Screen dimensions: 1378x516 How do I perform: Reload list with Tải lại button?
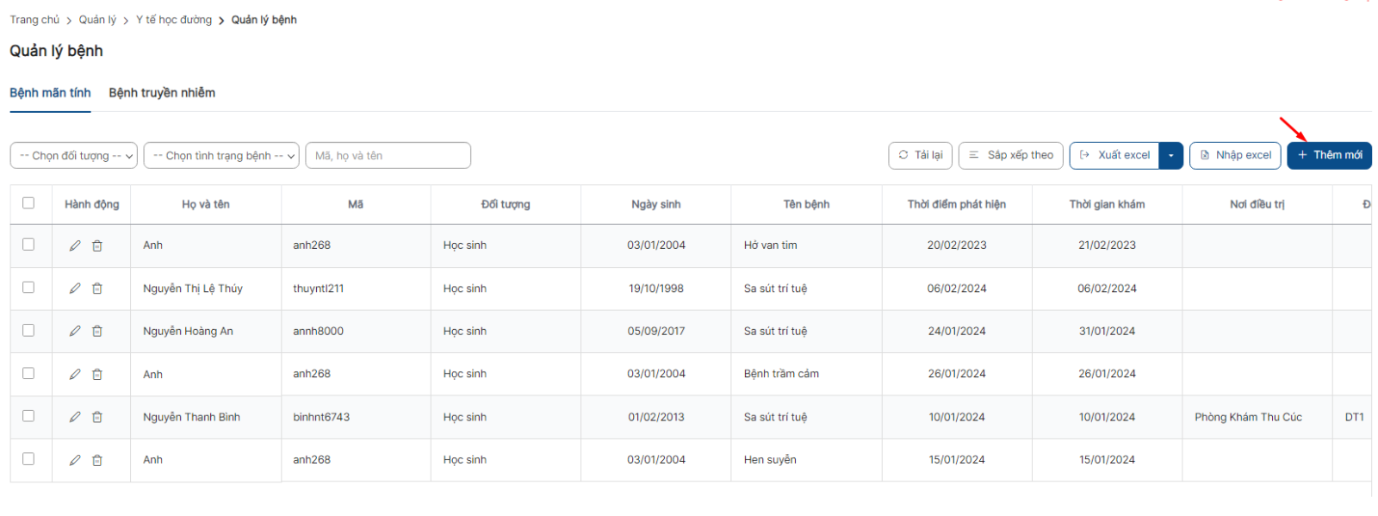coord(920,156)
